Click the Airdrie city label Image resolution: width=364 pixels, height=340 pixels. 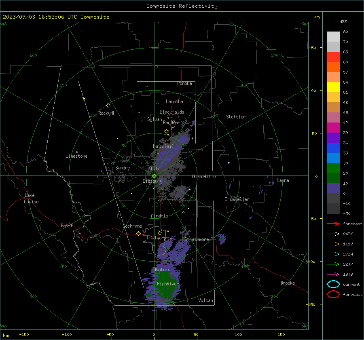159,216
